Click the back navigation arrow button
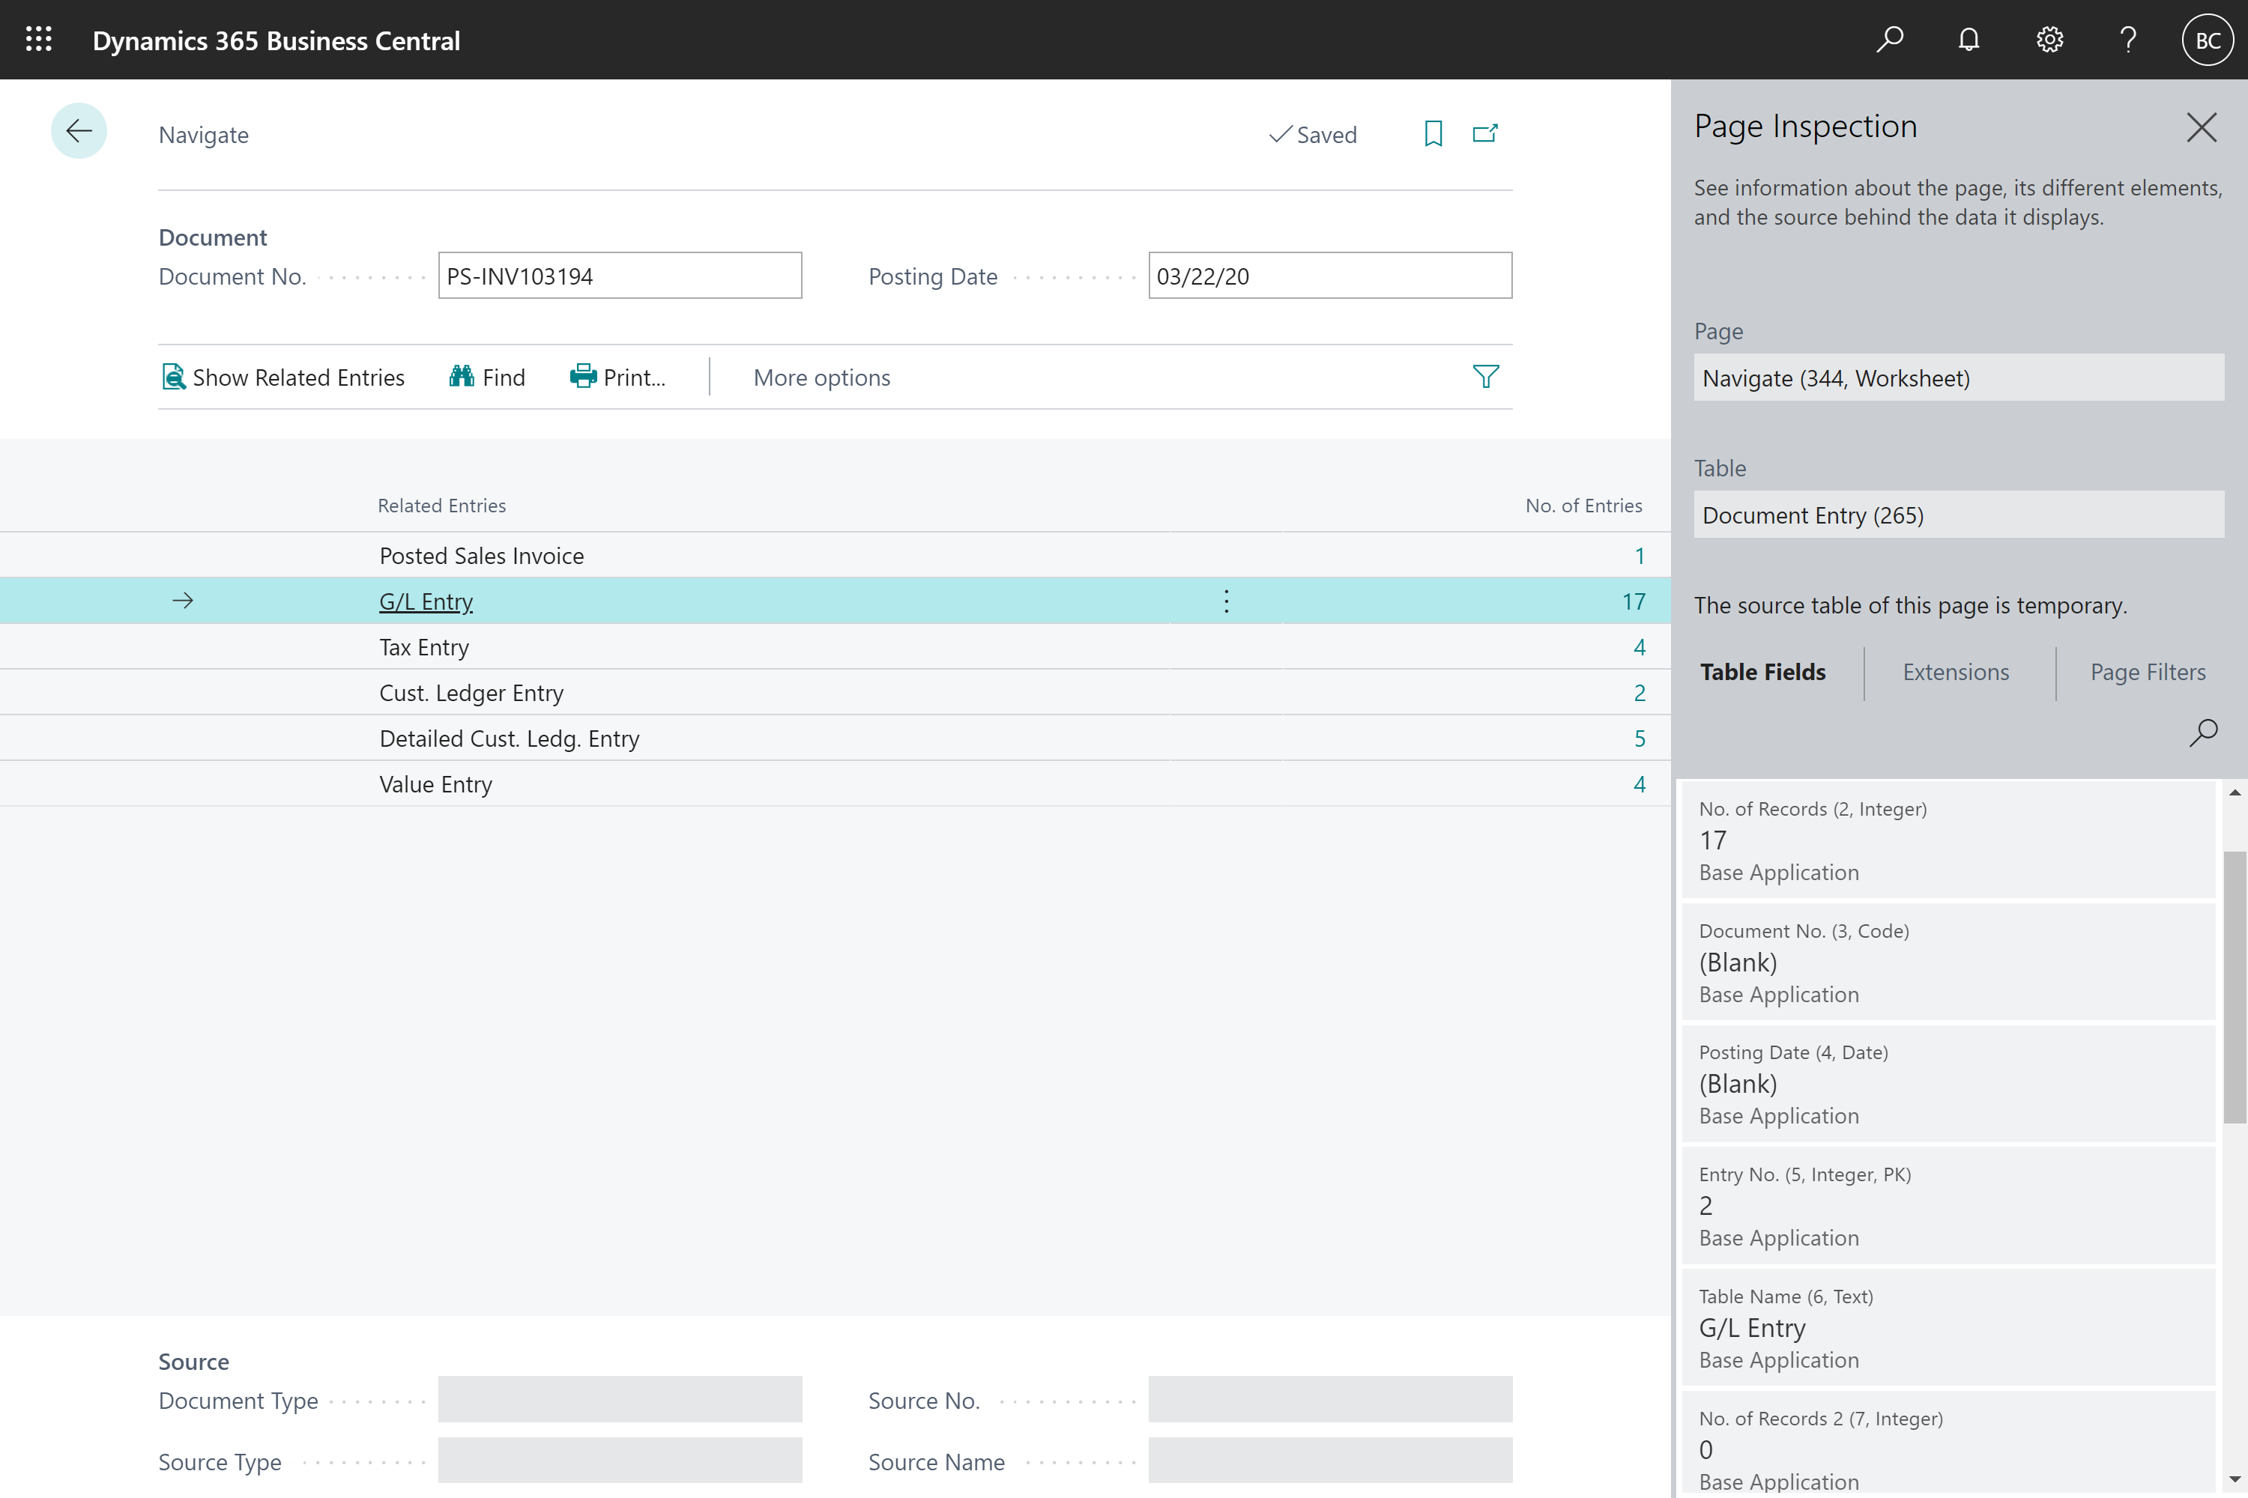This screenshot has height=1498, width=2248. pyautogui.click(x=79, y=132)
